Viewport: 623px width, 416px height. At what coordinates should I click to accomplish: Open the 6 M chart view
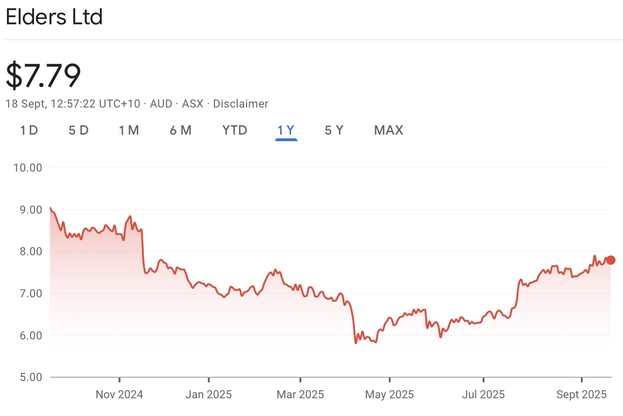pyautogui.click(x=180, y=130)
